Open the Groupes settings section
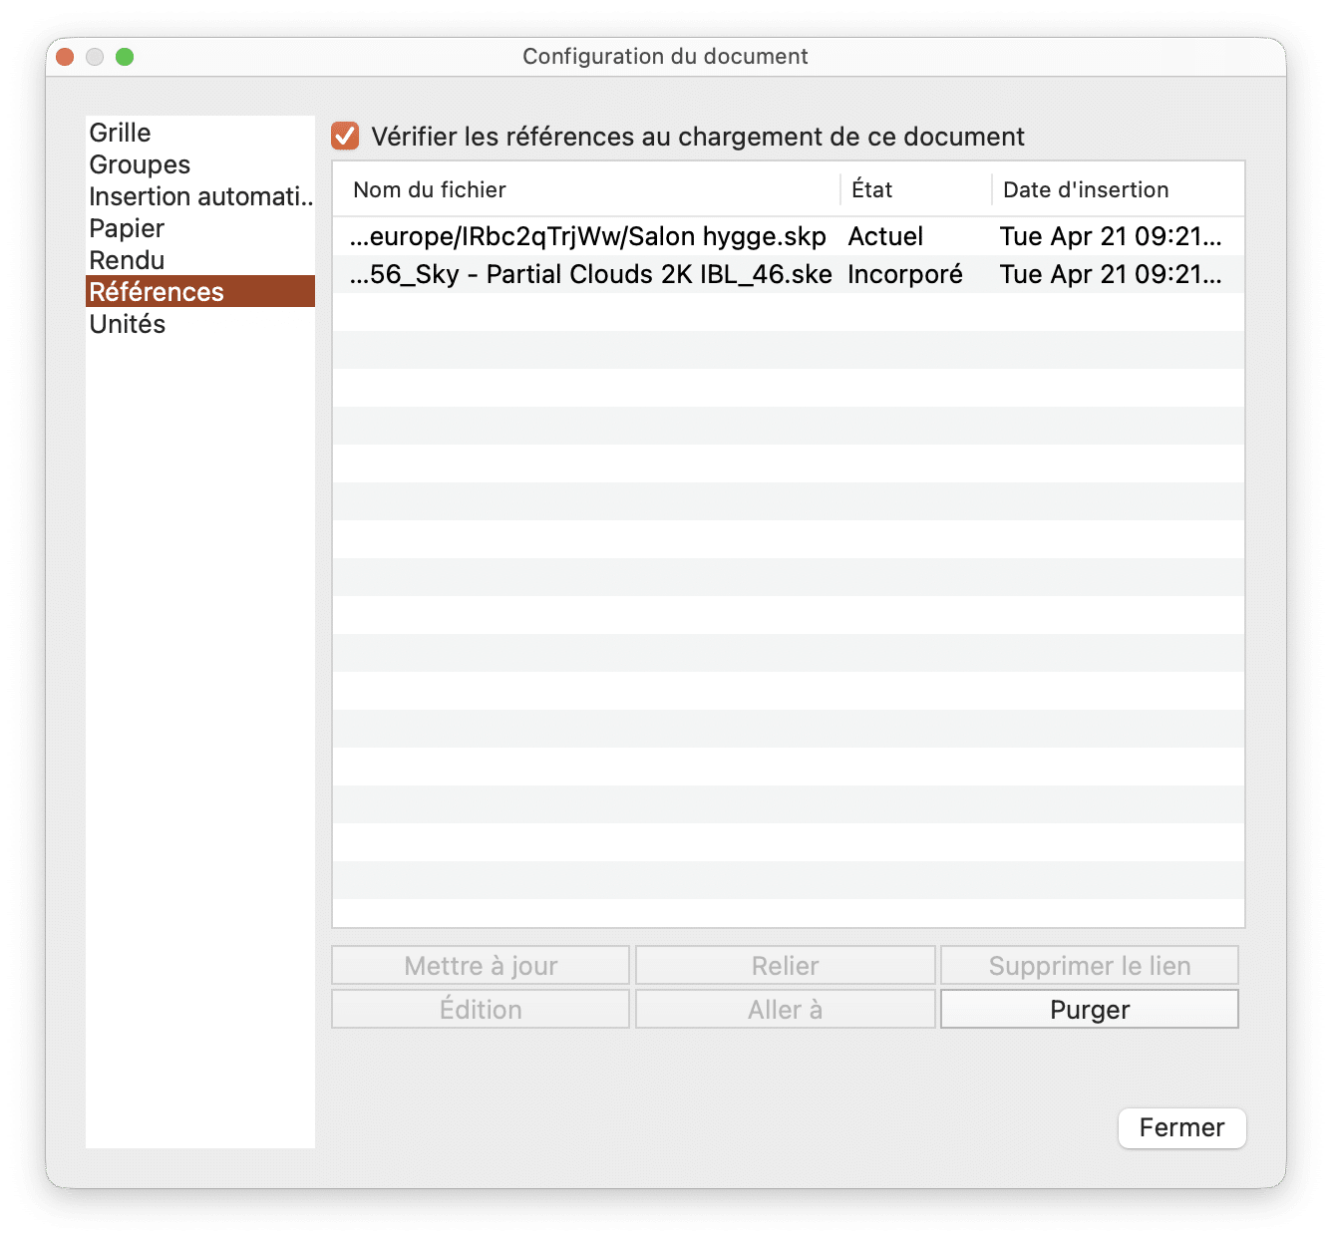Screen dimensions: 1332x1242 click(x=140, y=164)
